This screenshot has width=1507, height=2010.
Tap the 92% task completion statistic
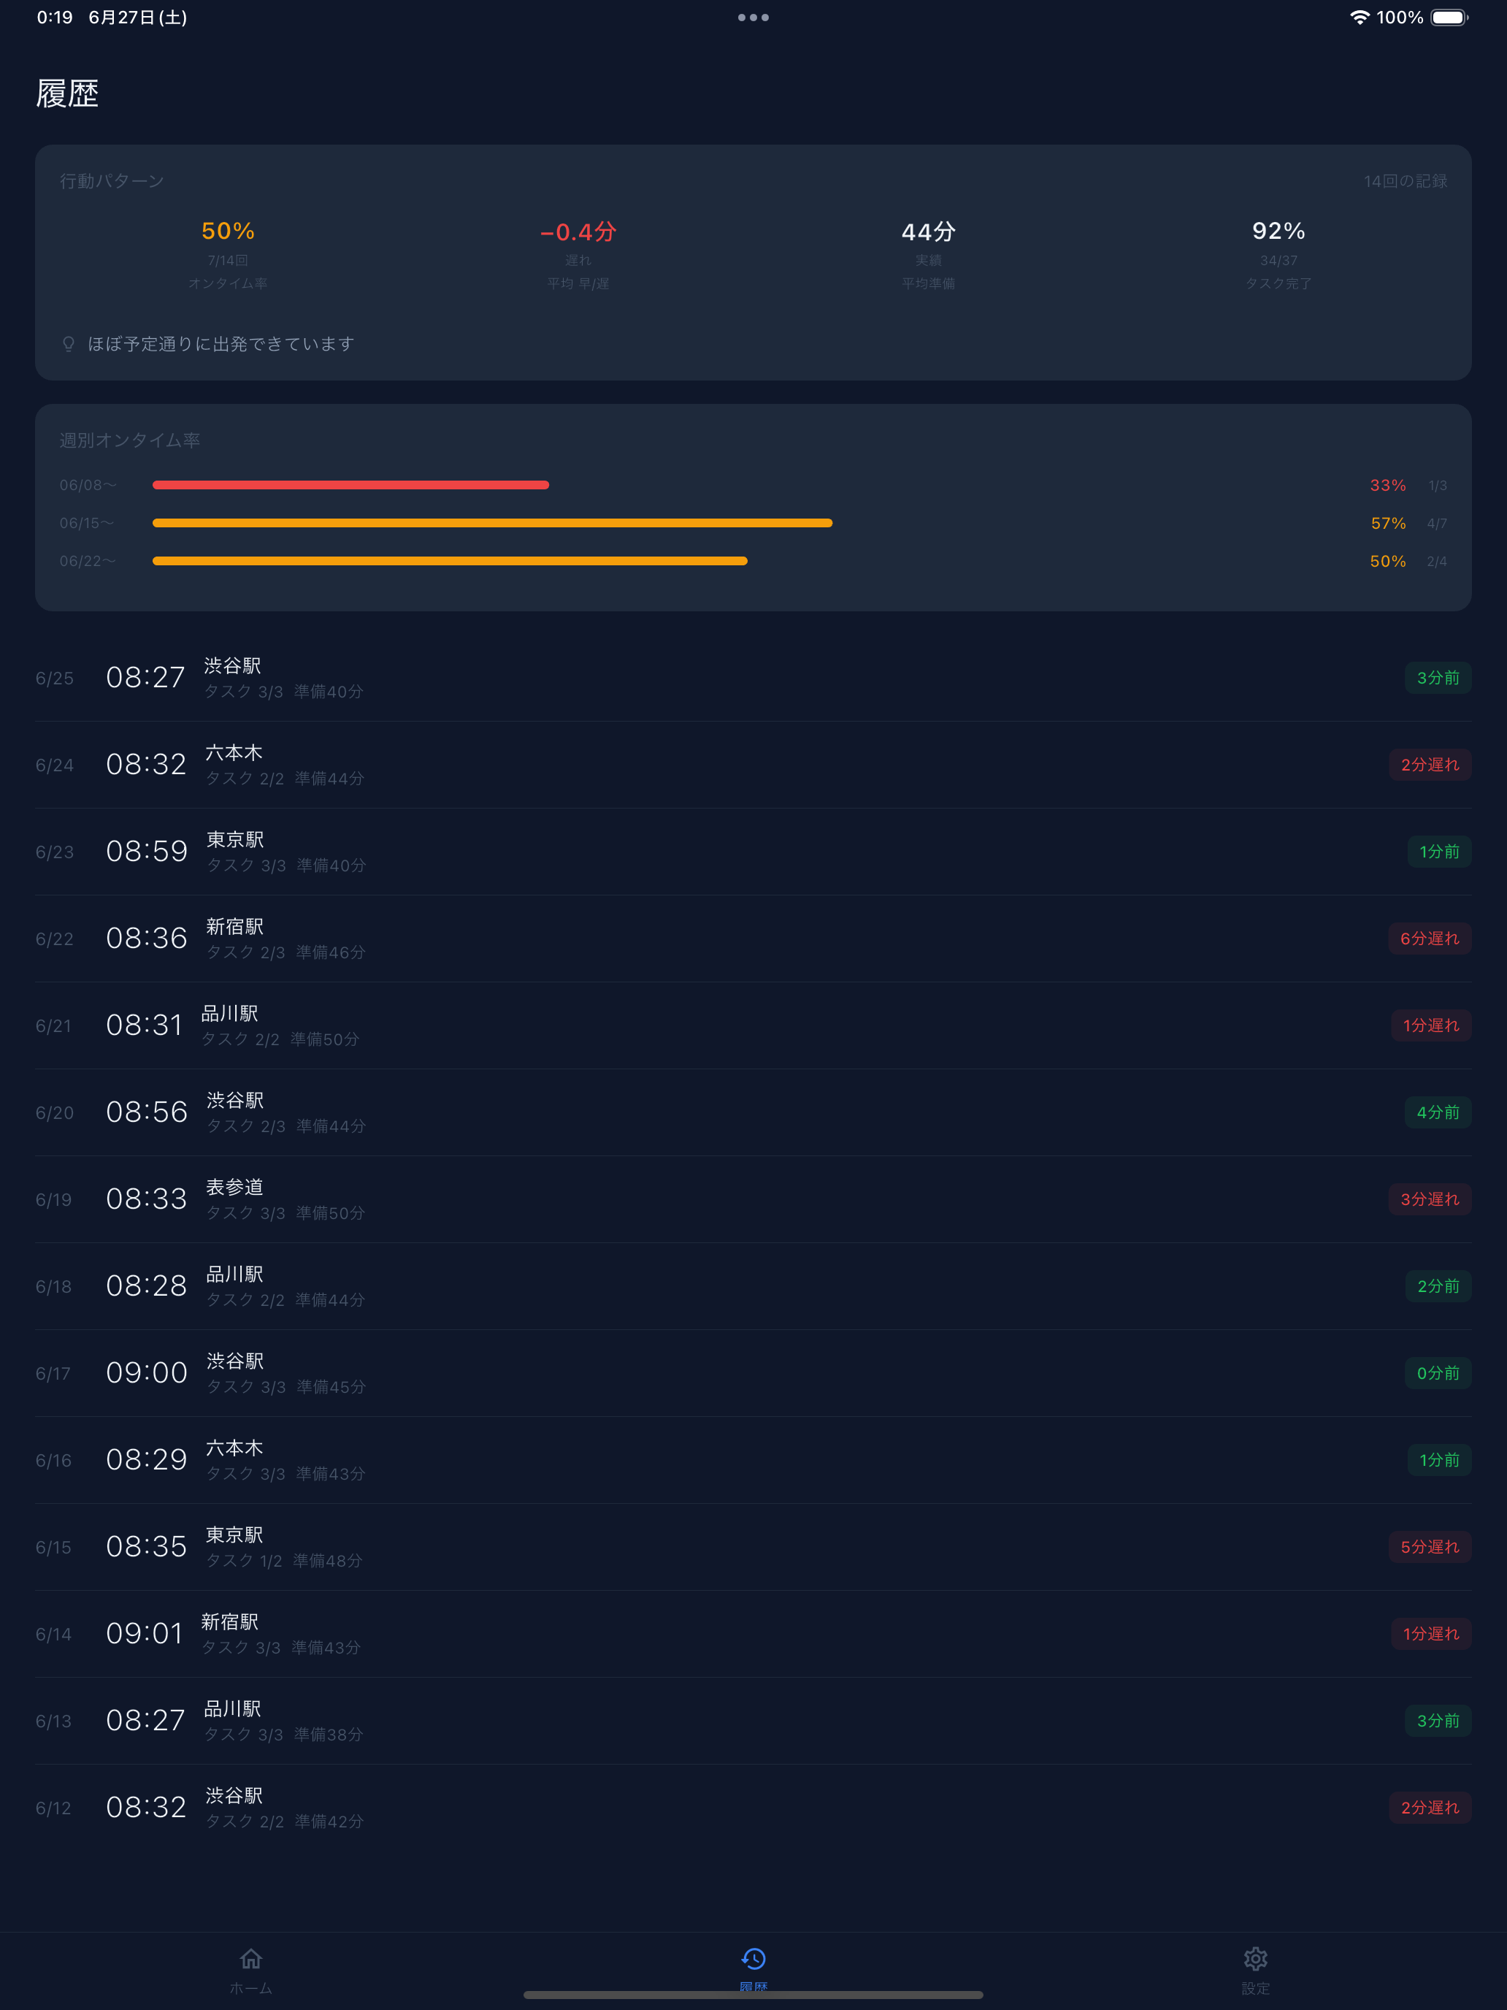tap(1278, 232)
